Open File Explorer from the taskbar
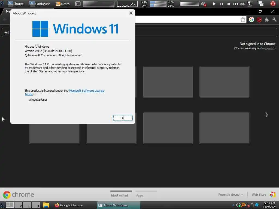The width and height of the screenshot is (279, 209). point(46,205)
